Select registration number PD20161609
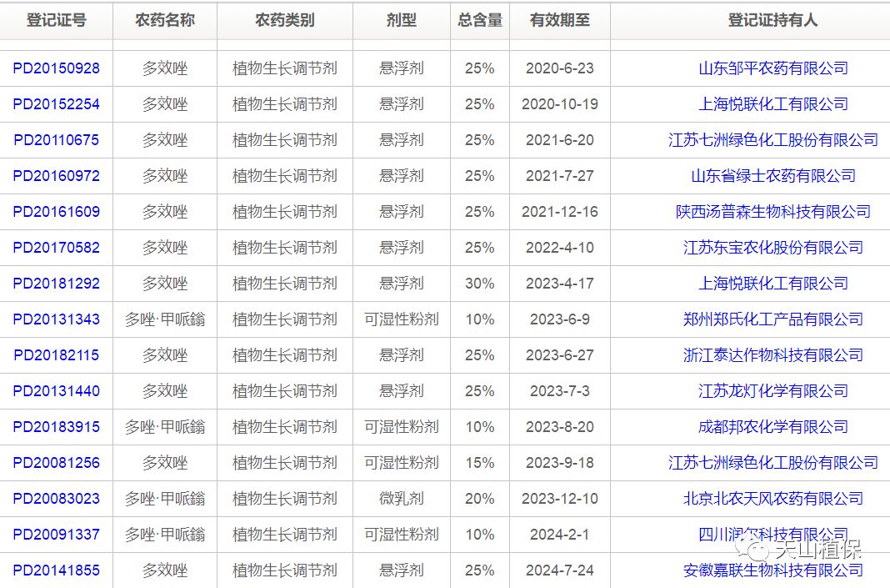 coord(56,212)
